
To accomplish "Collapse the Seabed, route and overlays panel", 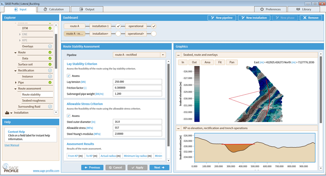I will [178, 55].
